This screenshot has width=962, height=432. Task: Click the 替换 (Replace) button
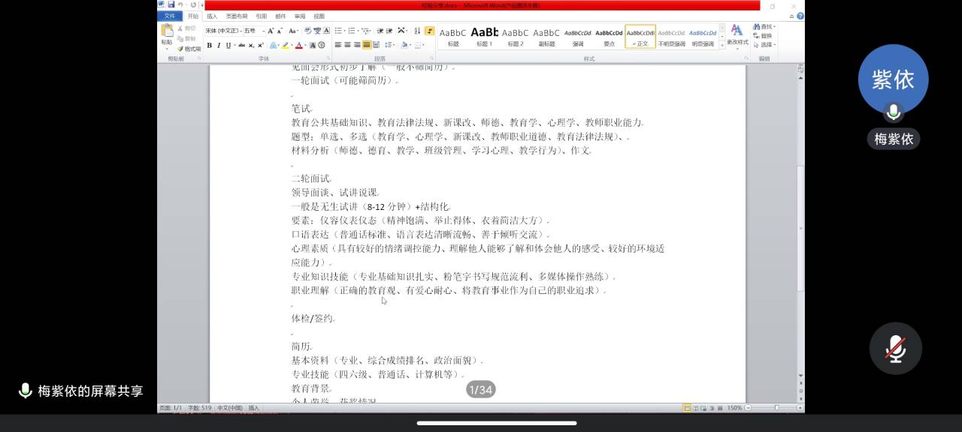(x=766, y=35)
